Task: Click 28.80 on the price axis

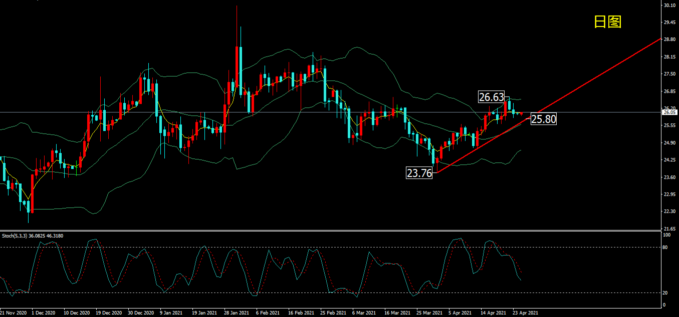Action: tap(669, 39)
